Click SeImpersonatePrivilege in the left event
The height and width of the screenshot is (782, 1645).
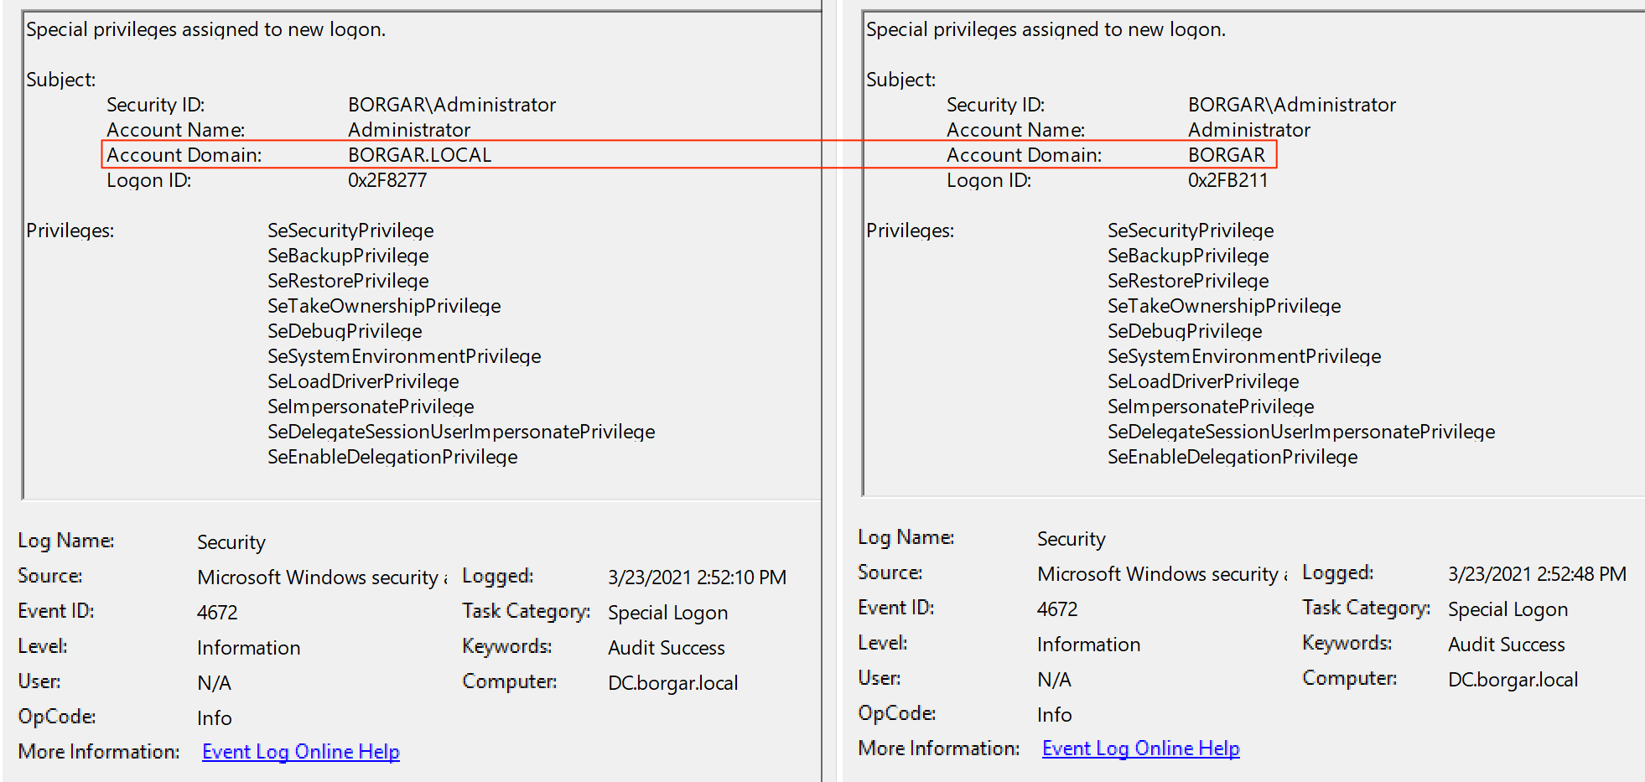[371, 407]
